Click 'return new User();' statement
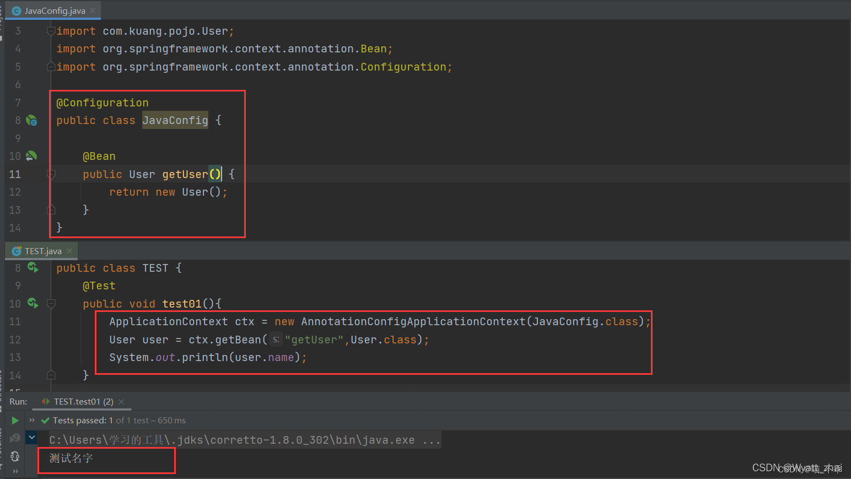Screen dimensions: 851x479 168,192
